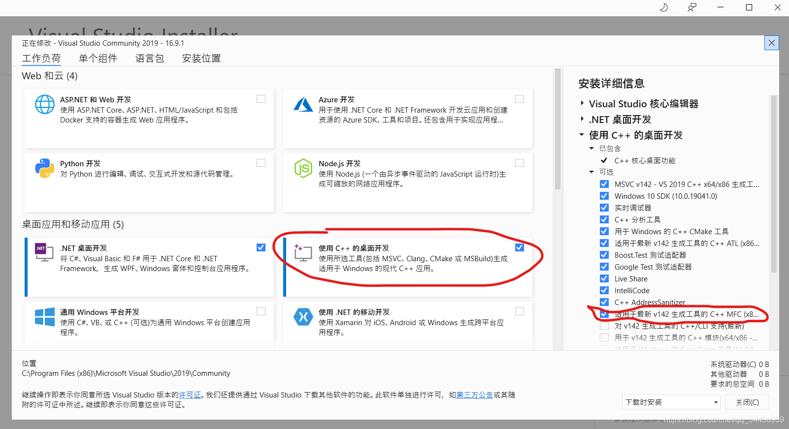This screenshot has height=429, width=789.
Task: Uncheck the 使用 C++ 的桌面开发 workload
Action: click(520, 247)
